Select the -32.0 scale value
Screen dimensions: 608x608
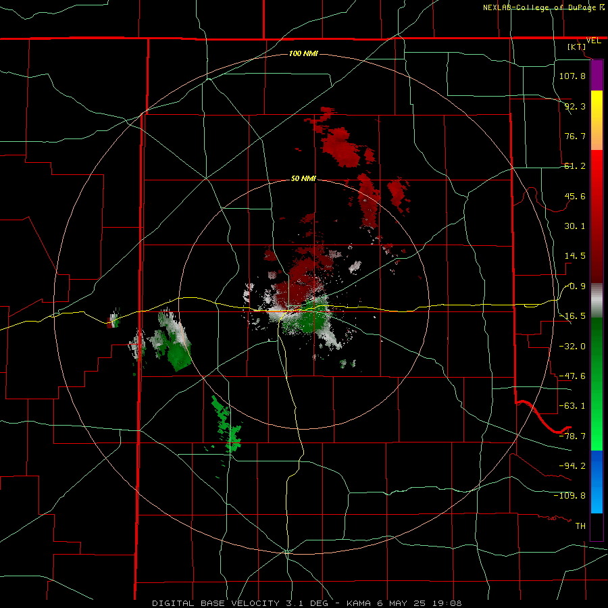click(572, 347)
